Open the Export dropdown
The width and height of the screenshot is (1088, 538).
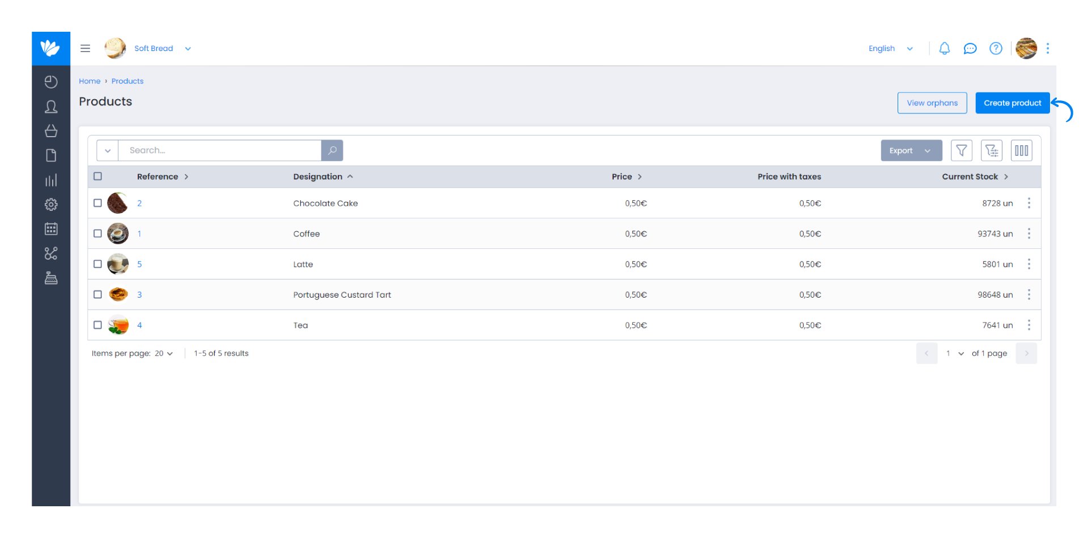click(911, 150)
